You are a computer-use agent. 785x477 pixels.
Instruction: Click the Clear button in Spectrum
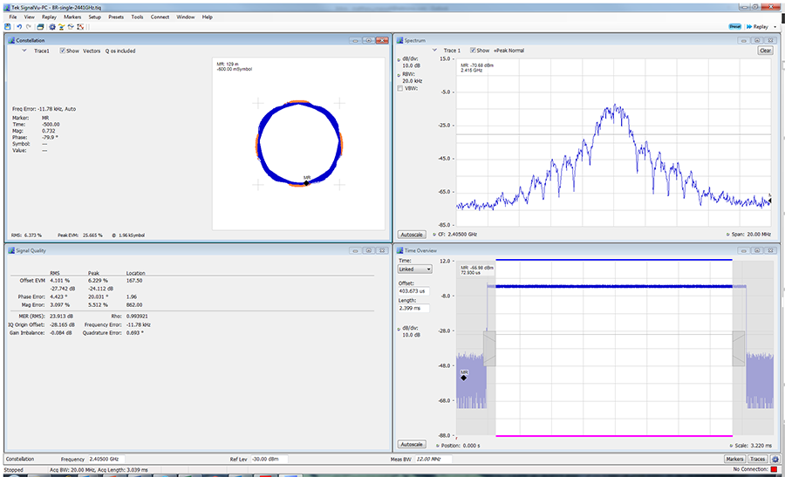[x=764, y=51]
